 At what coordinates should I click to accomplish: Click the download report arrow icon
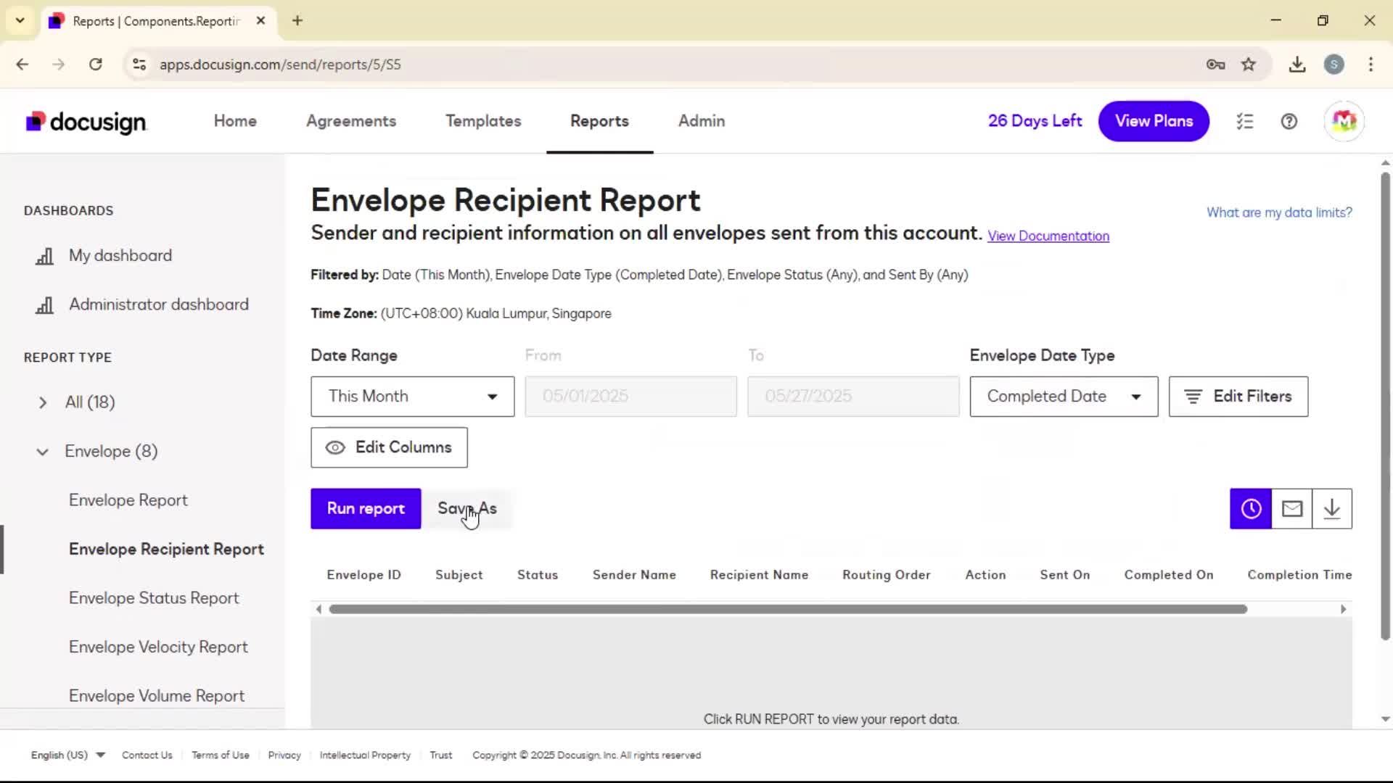[x=1332, y=509]
